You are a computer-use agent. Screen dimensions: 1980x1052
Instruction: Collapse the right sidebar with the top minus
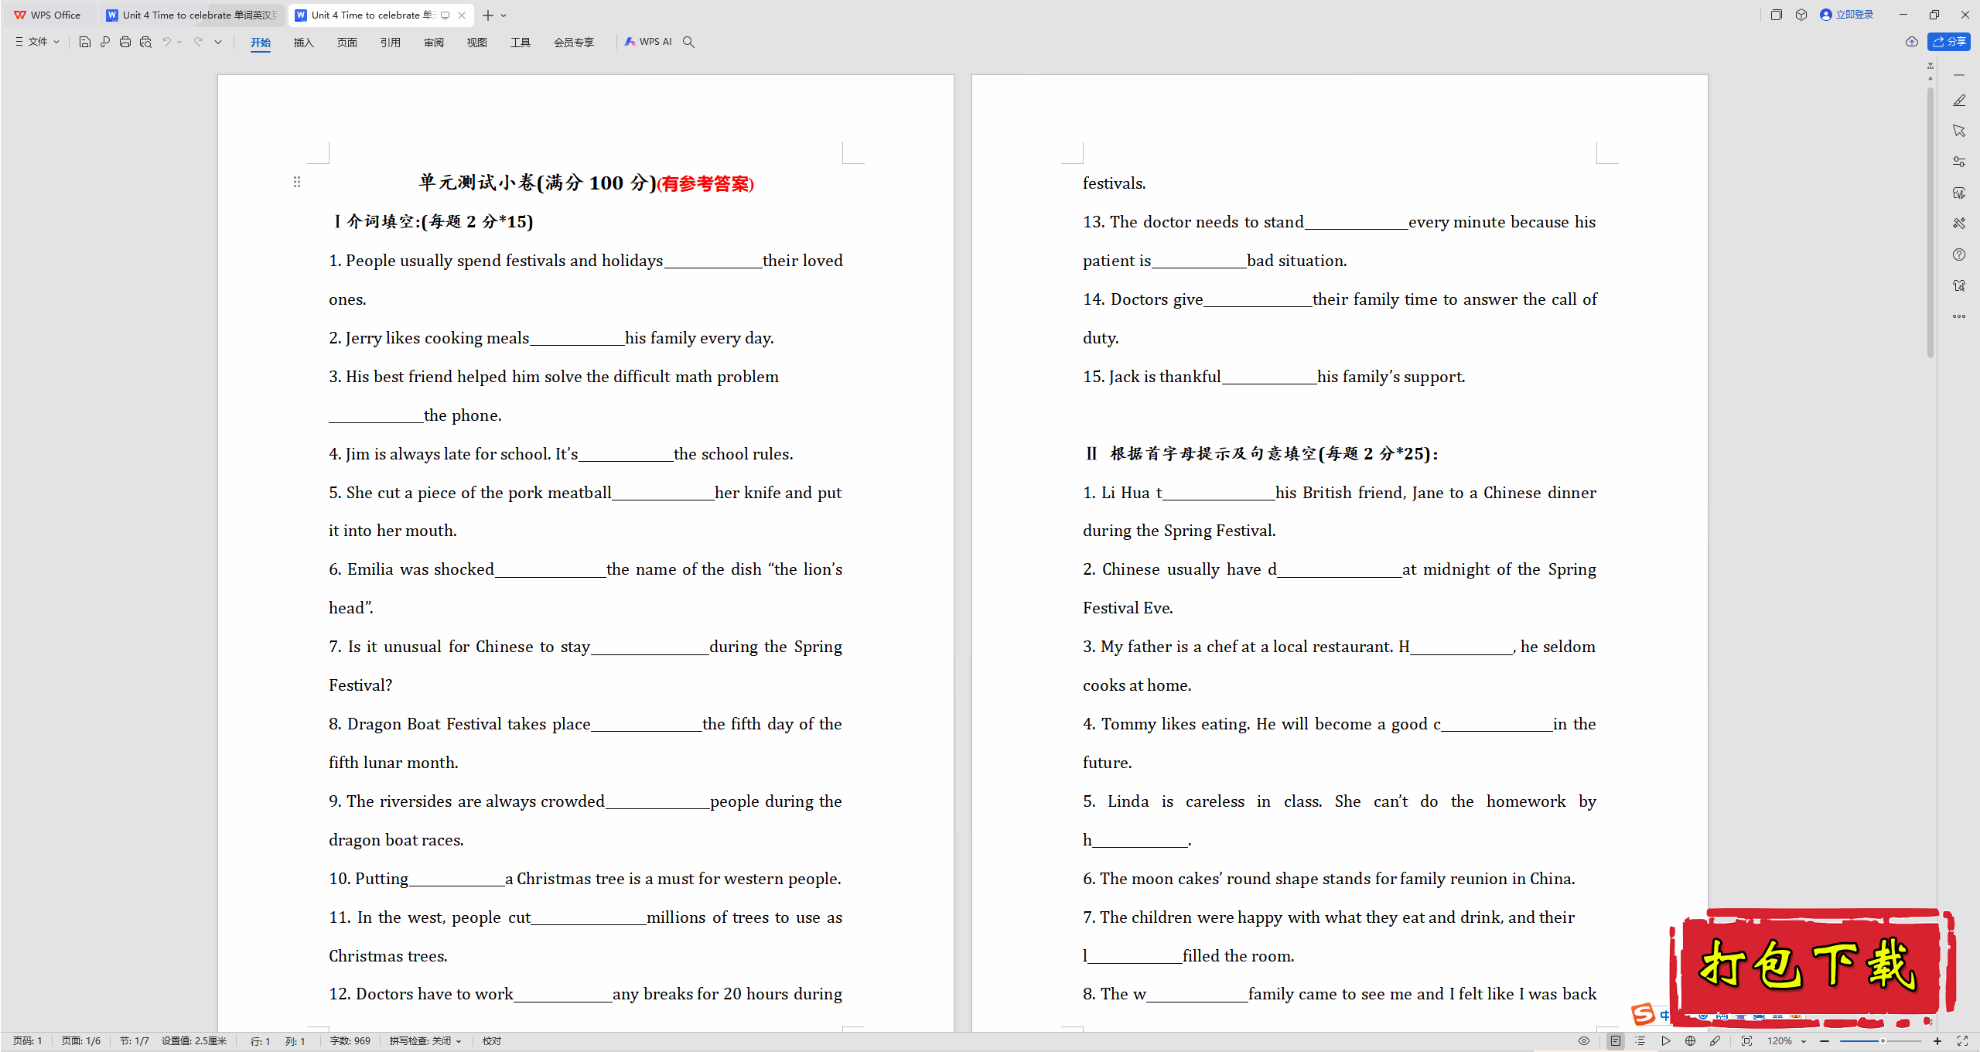(1959, 75)
